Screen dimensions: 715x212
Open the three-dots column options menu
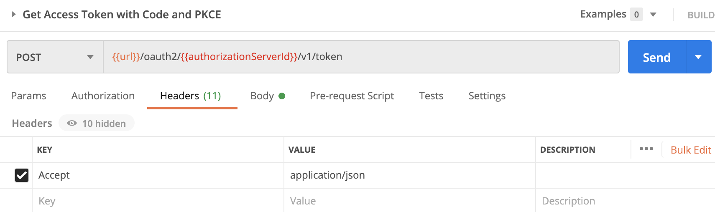pos(646,149)
